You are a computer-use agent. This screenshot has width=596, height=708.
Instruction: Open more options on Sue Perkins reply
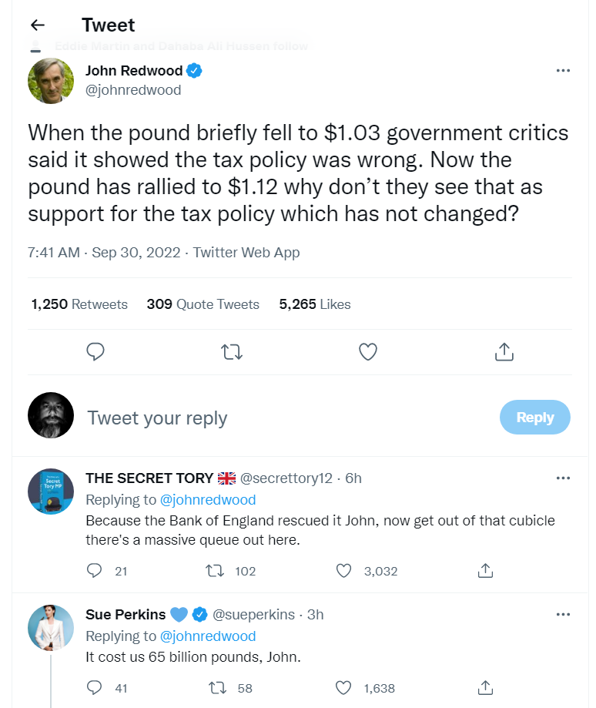[563, 614]
